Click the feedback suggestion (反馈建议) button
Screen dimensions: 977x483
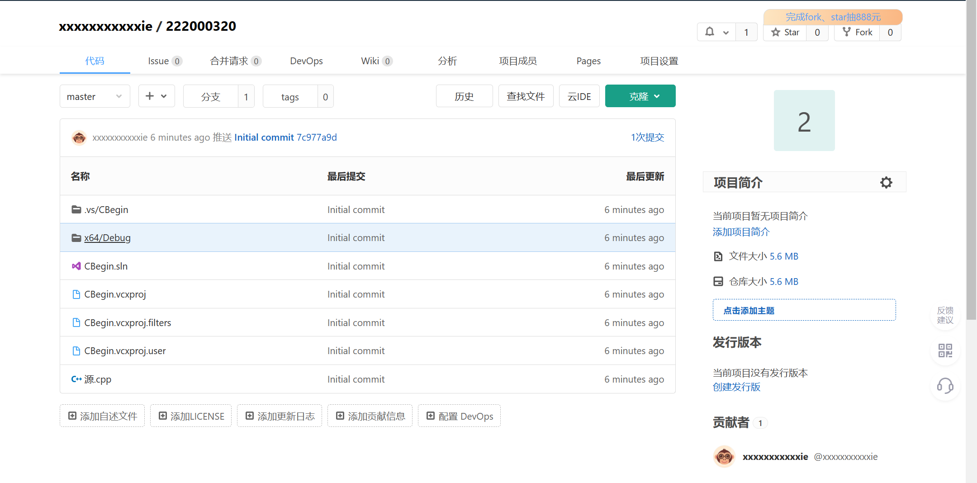point(945,315)
